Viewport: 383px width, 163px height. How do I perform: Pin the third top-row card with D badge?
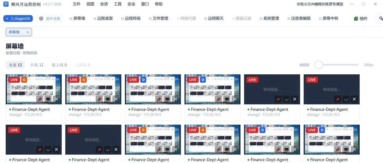click(159, 99)
